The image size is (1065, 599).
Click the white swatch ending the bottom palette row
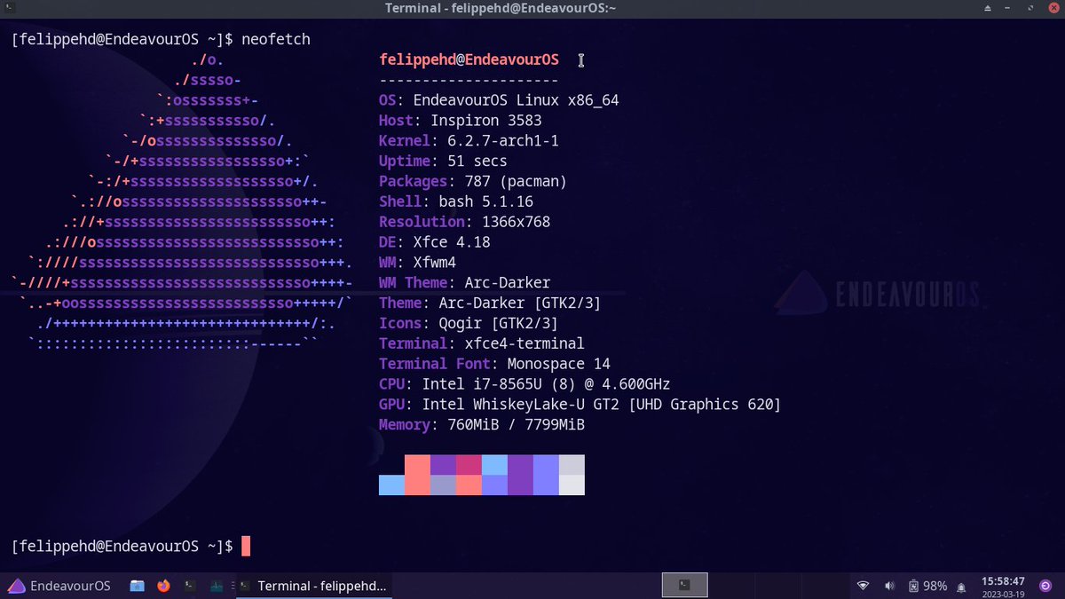(x=572, y=485)
